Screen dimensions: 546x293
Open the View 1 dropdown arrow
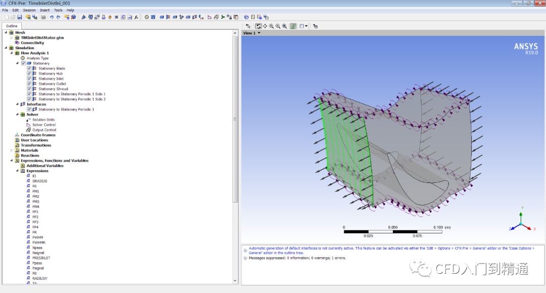259,33
